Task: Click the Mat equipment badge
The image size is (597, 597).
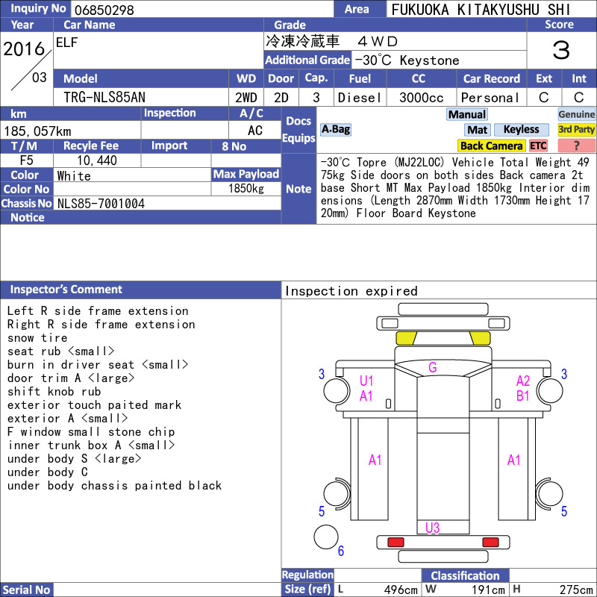Action: pos(478,130)
